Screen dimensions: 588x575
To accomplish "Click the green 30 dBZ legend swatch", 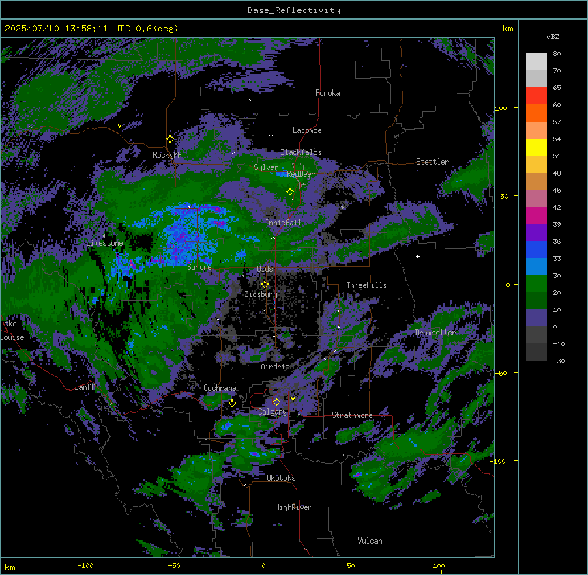I will pos(536,284).
